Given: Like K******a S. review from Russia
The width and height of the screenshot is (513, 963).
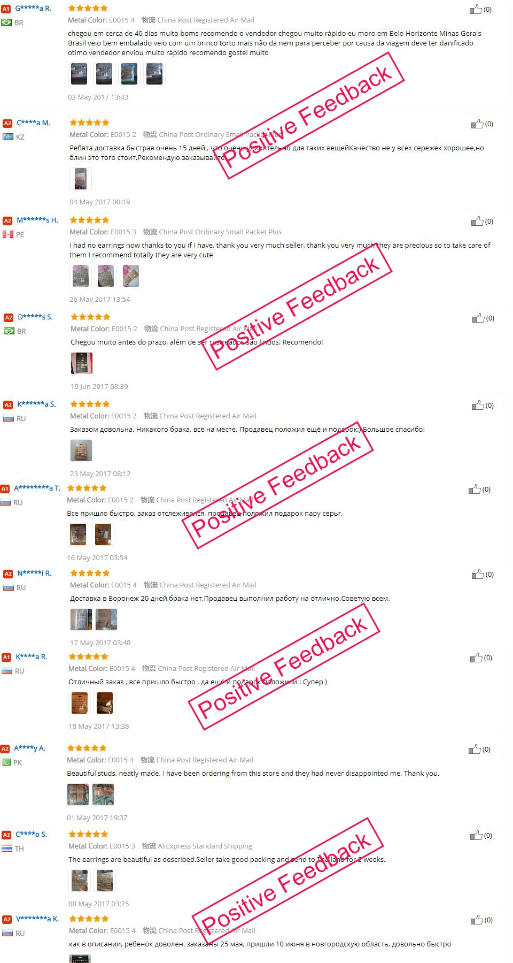Looking at the screenshot, I should coord(478,405).
